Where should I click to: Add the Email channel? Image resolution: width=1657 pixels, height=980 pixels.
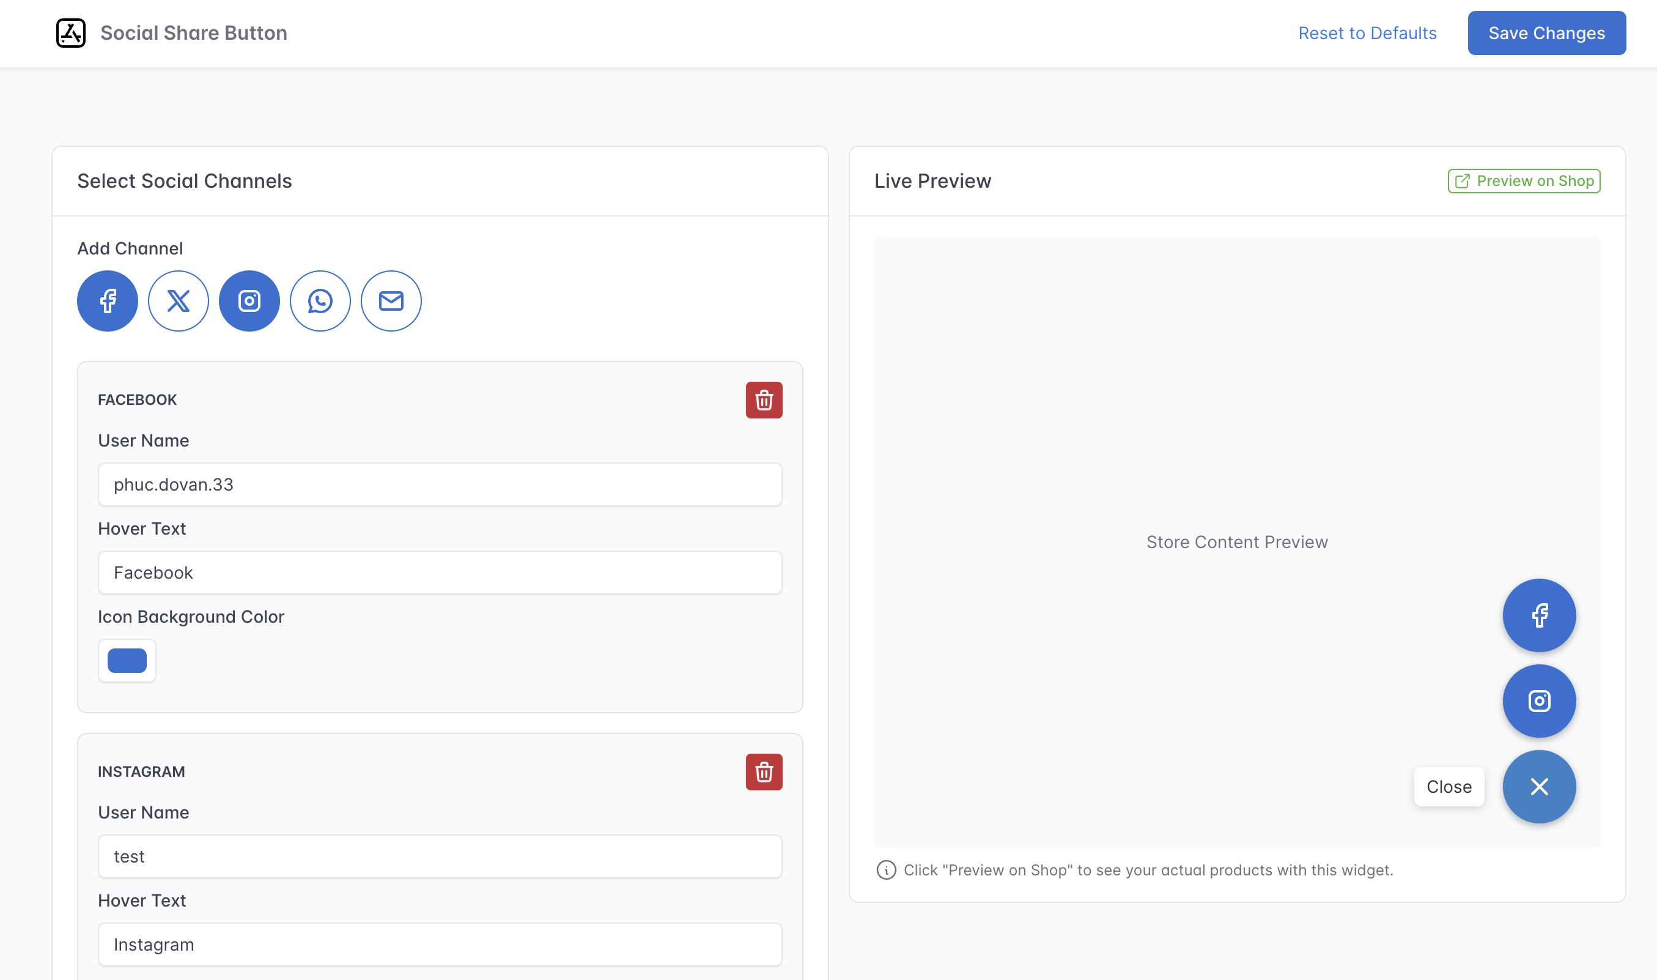(391, 301)
